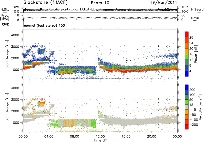Select the "Velocity [m s⁻¹]" color bar title
The height and width of the screenshot is (142, 205).
coord(200,107)
